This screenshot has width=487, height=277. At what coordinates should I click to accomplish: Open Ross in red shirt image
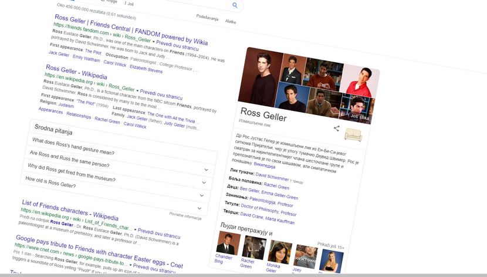coord(360,82)
